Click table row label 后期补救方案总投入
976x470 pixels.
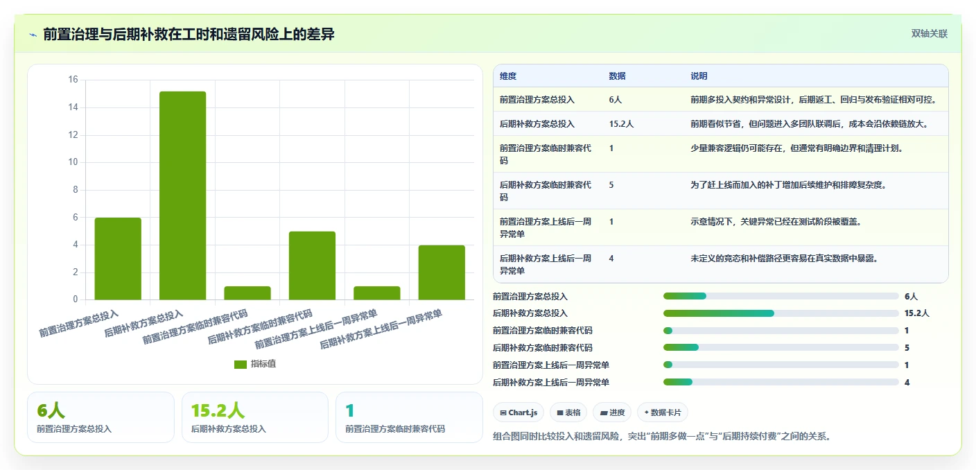click(x=537, y=124)
